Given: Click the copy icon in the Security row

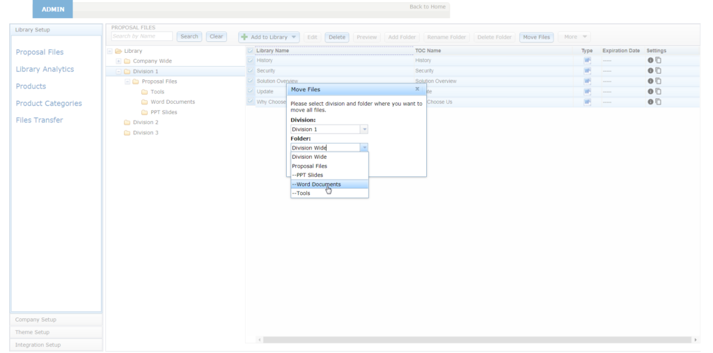Looking at the screenshot, I should click(658, 71).
